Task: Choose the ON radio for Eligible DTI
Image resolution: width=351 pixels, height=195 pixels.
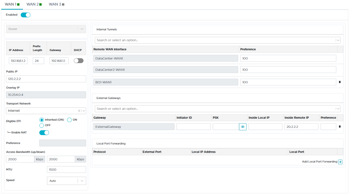Action: tap(69, 120)
